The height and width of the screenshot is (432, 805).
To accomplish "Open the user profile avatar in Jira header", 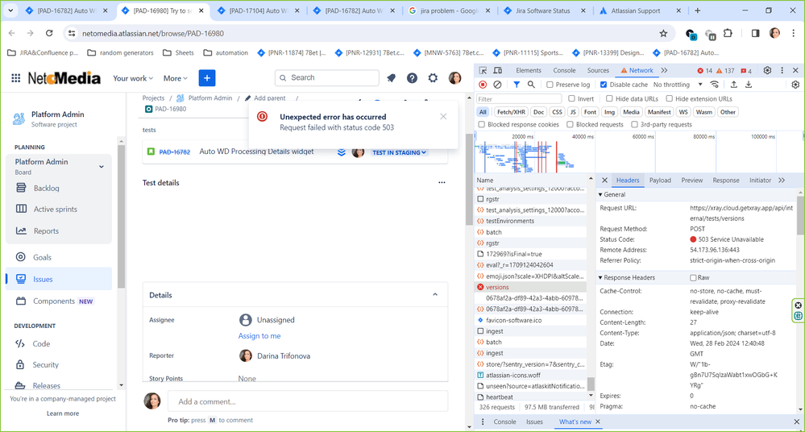I will (x=454, y=77).
